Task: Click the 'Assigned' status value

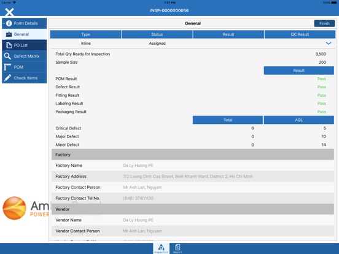Action: click(x=157, y=44)
